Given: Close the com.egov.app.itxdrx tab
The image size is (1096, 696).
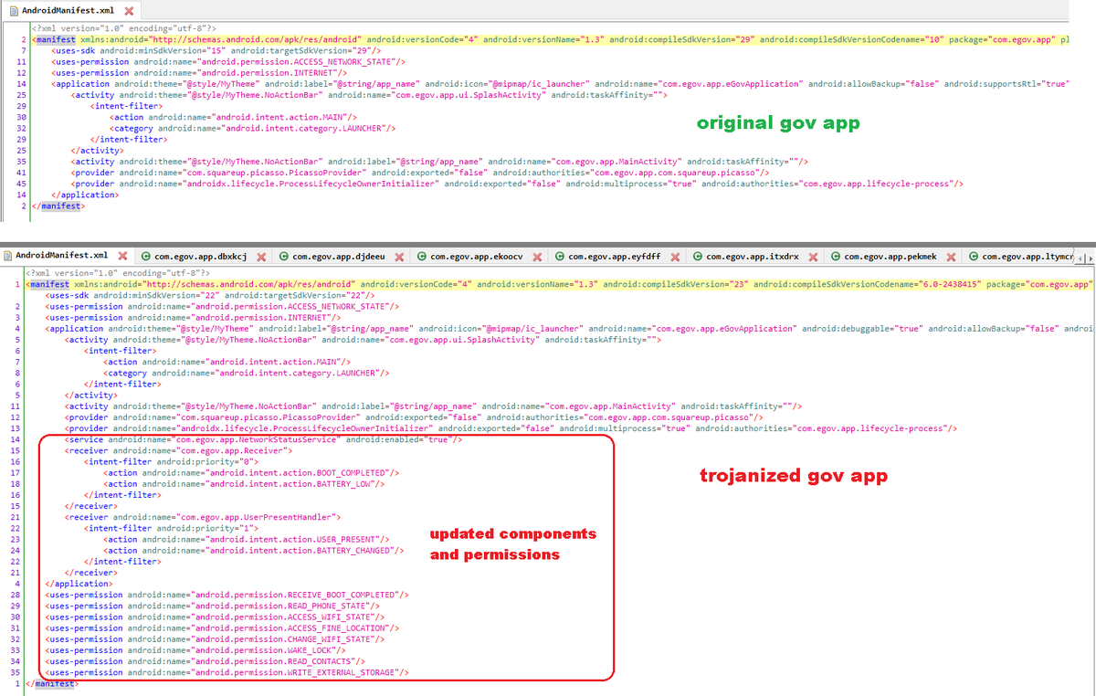Looking at the screenshot, I should (x=813, y=257).
